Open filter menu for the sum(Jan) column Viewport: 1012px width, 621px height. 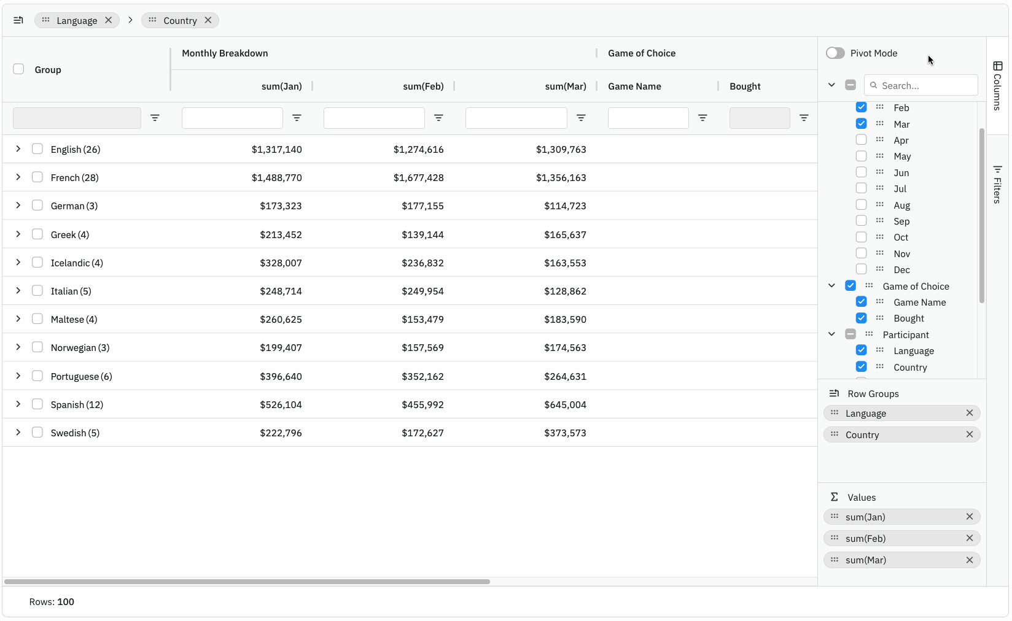coord(297,118)
